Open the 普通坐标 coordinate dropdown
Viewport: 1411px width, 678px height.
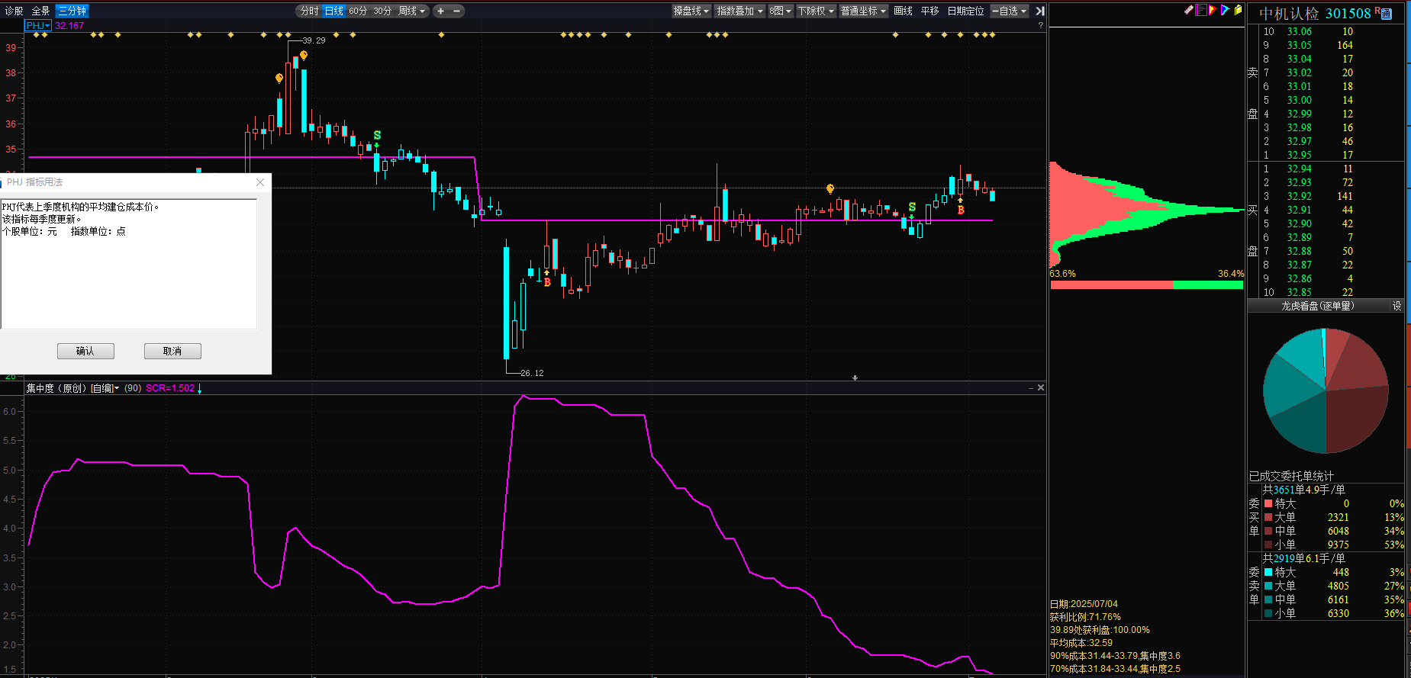click(x=863, y=11)
